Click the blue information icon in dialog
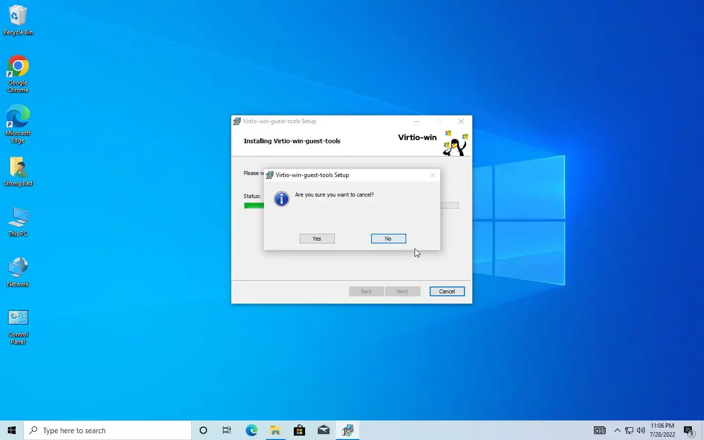Screen dimensions: 704x440 pos(282,199)
